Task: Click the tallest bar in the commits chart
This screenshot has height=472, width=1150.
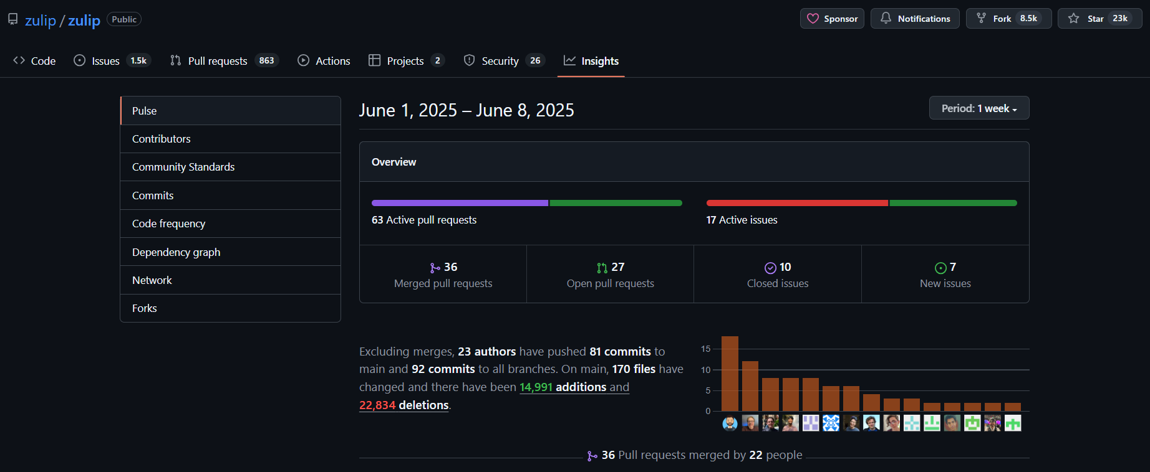Action: 730,374
